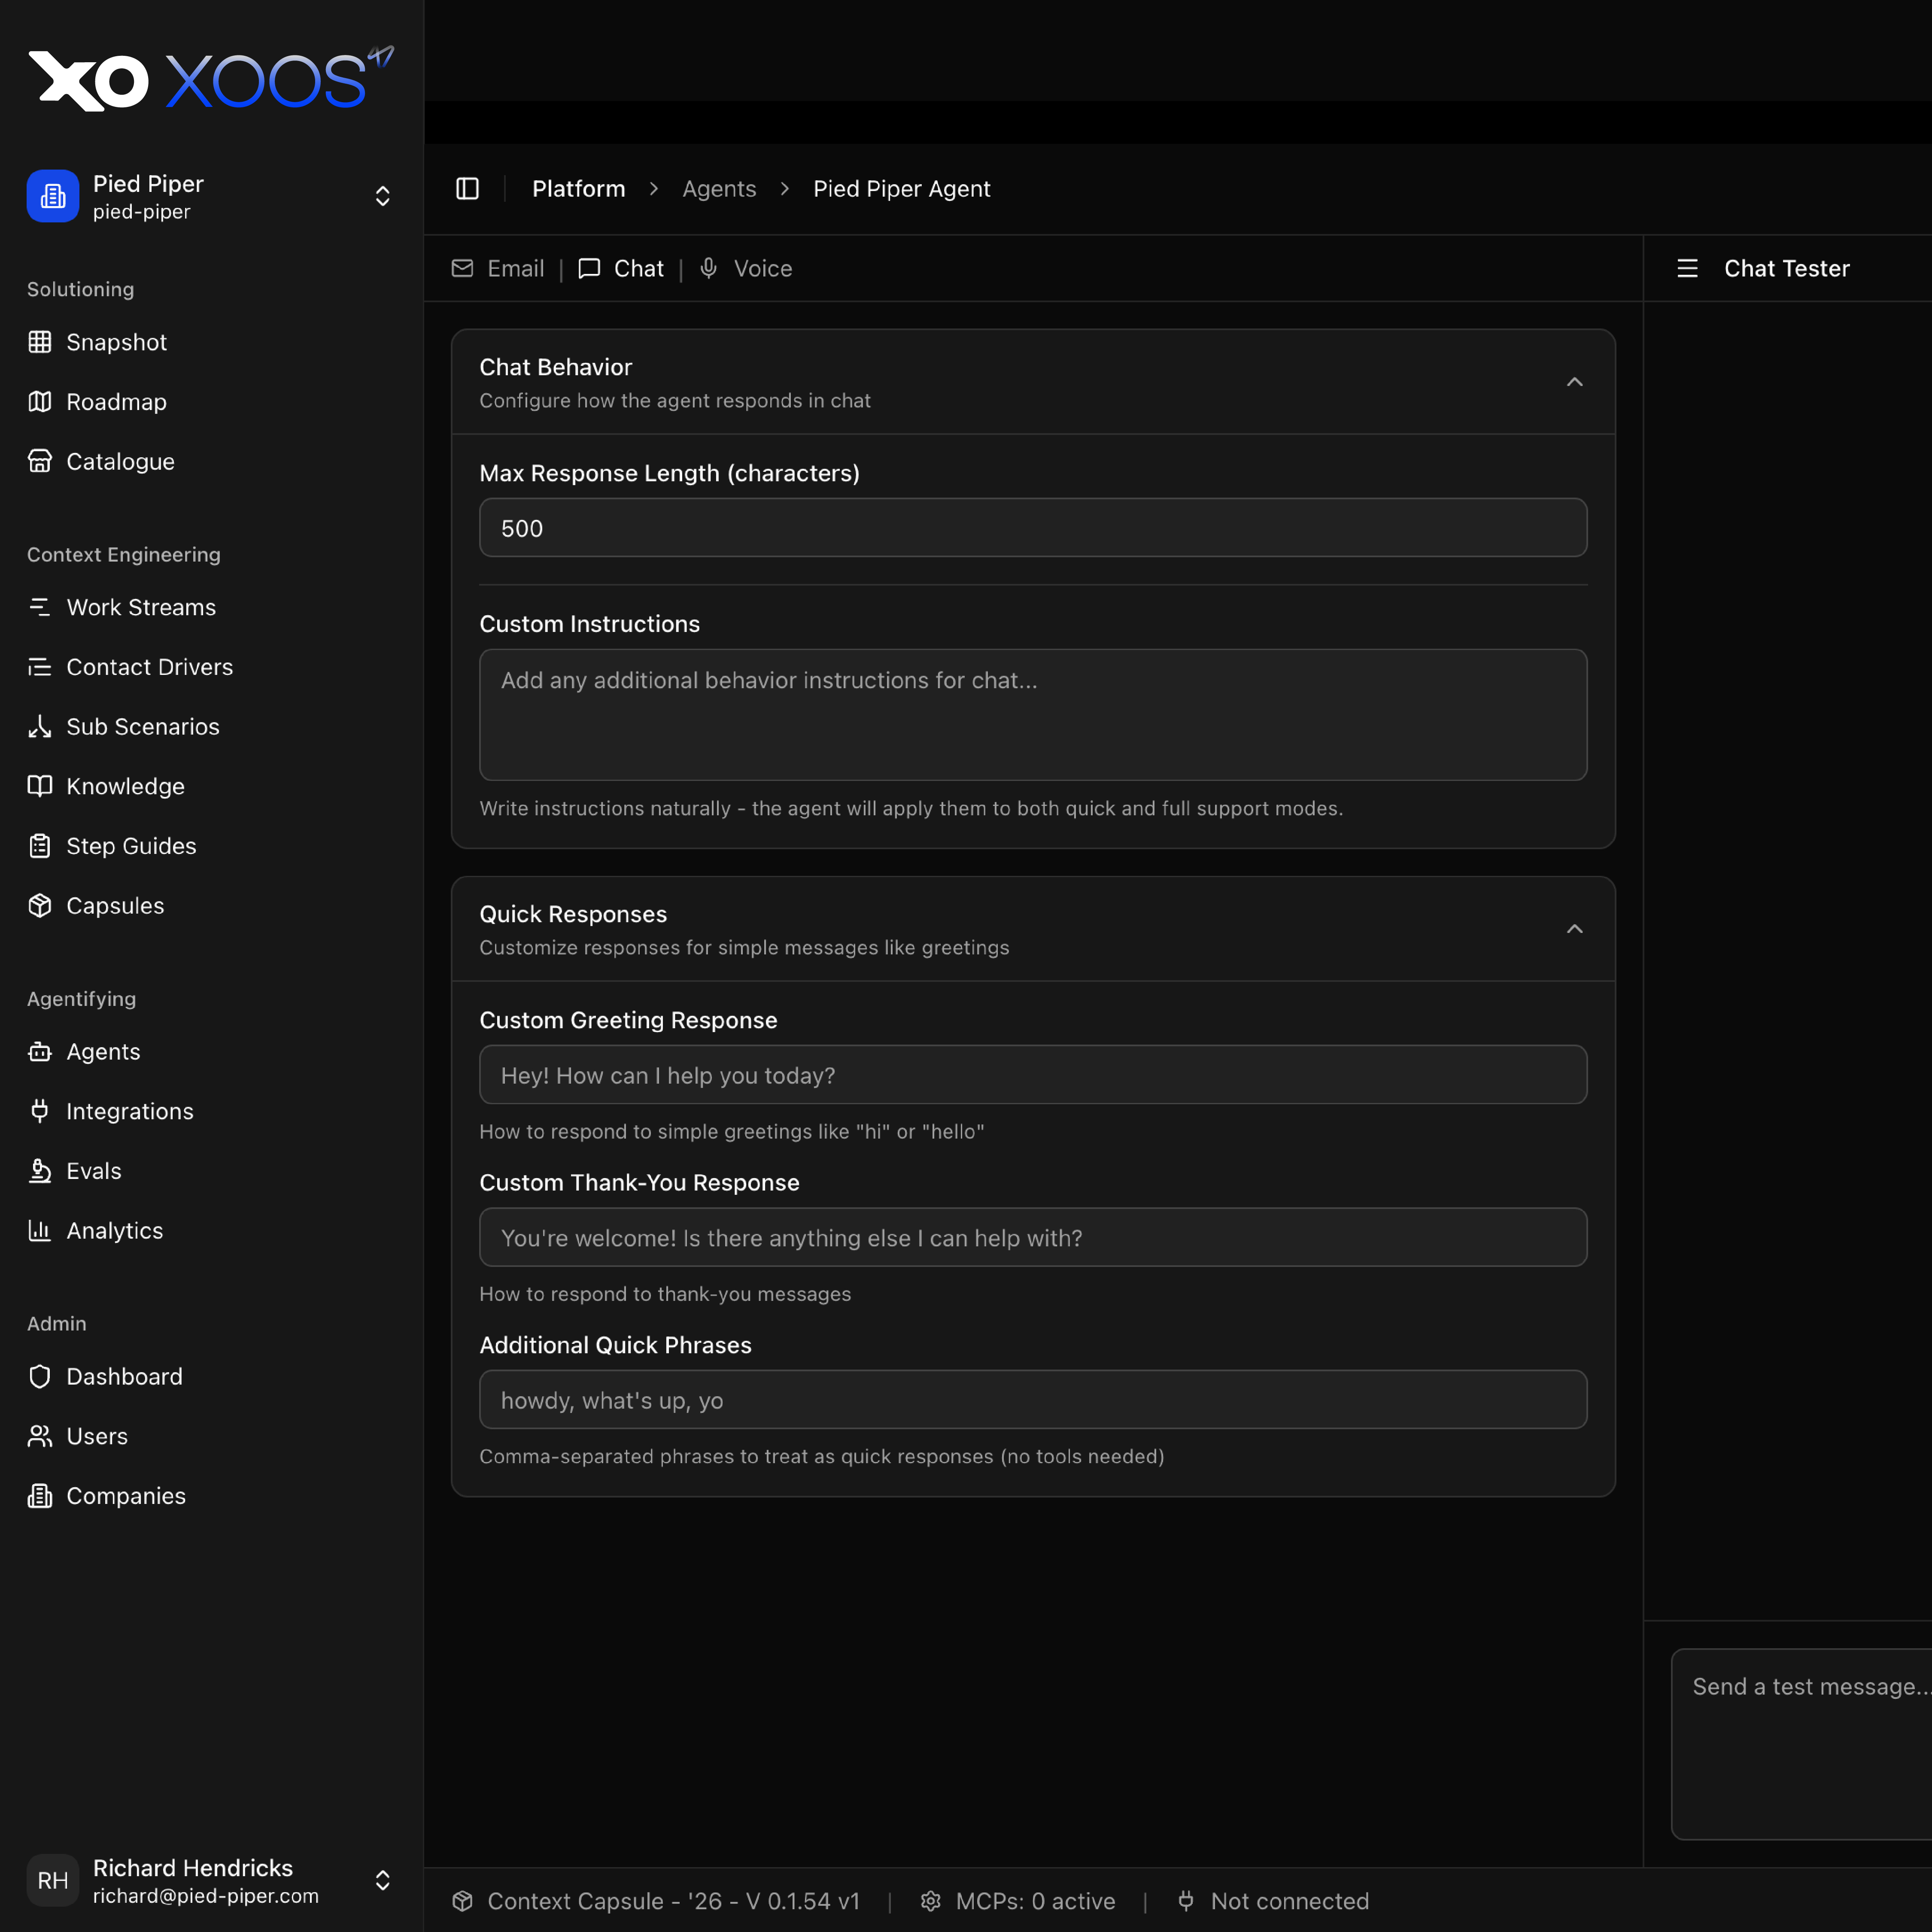Screen dimensions: 1932x1932
Task: Open Integrations under Agentifying
Action: pos(129,1111)
